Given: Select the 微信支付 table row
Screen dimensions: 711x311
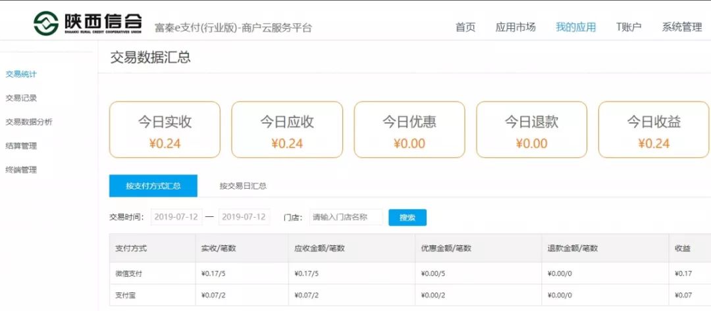Looking at the screenshot, I should pyautogui.click(x=410, y=274).
